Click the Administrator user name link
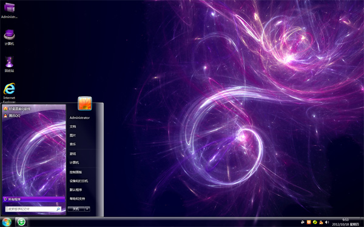Viewport: 364px width, 227px height. (x=79, y=117)
